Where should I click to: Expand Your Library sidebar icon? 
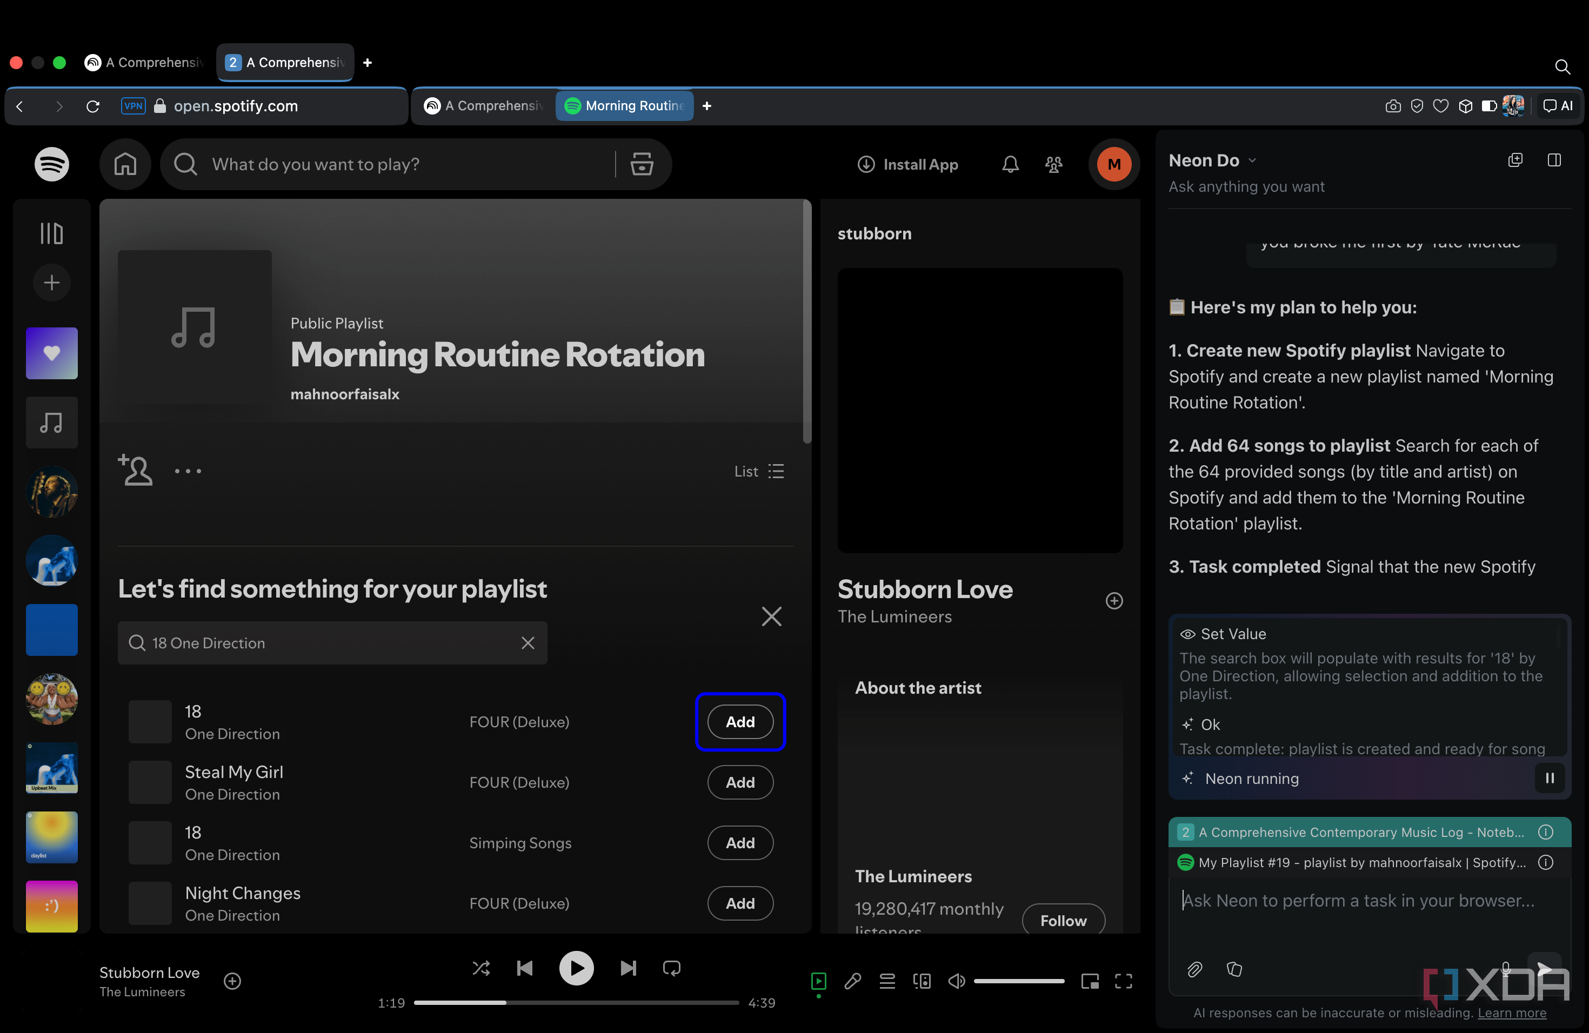point(51,233)
